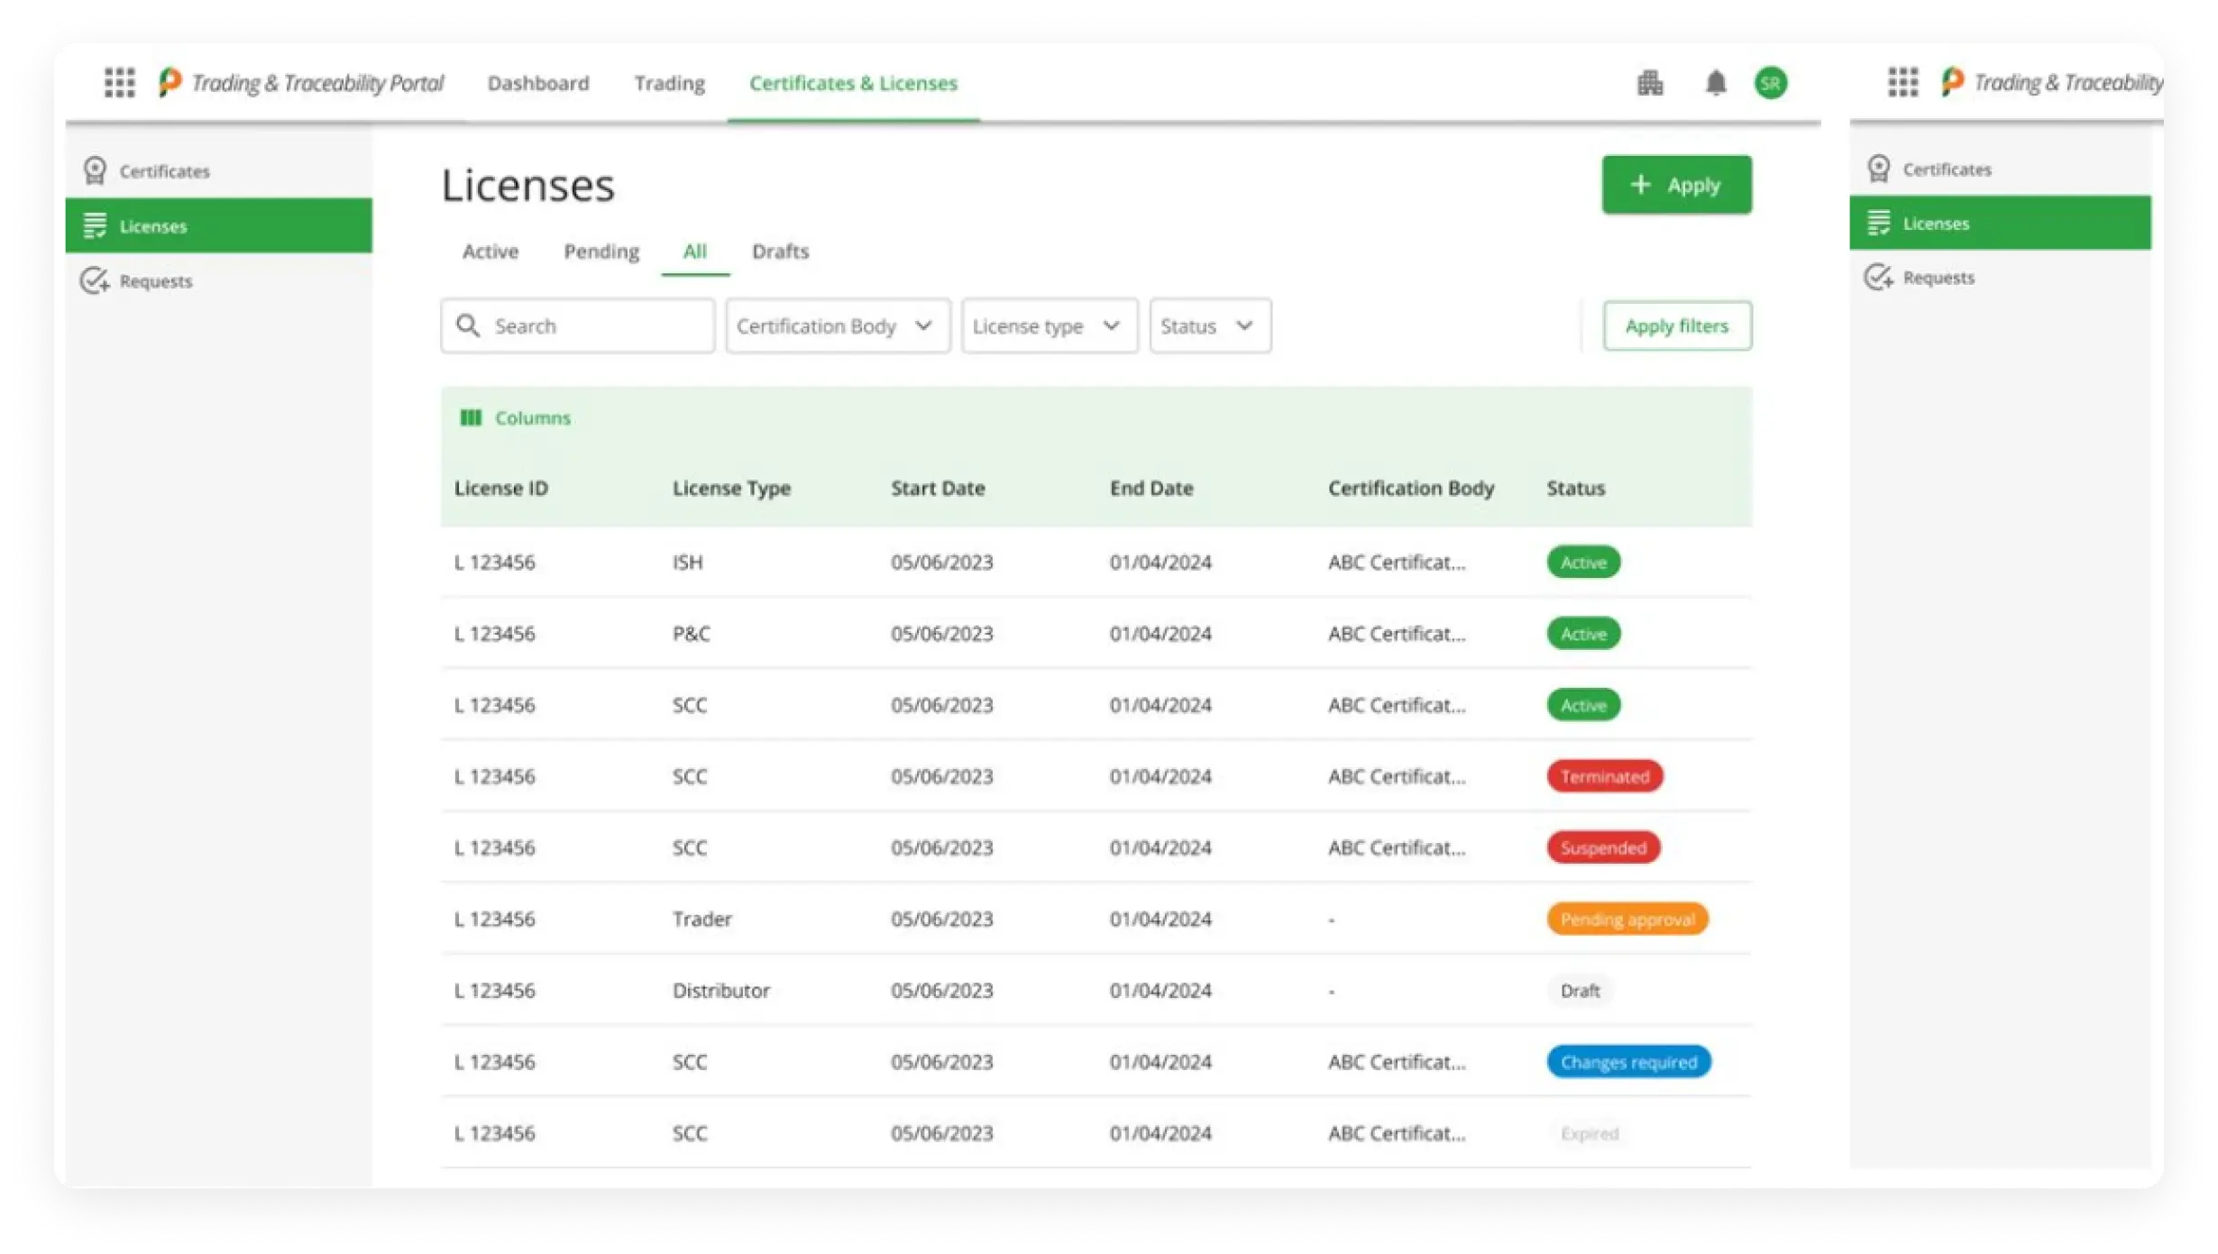Image resolution: width=2218 pixels, height=1254 pixels.
Task: Switch to the Pending tab
Action: point(601,252)
